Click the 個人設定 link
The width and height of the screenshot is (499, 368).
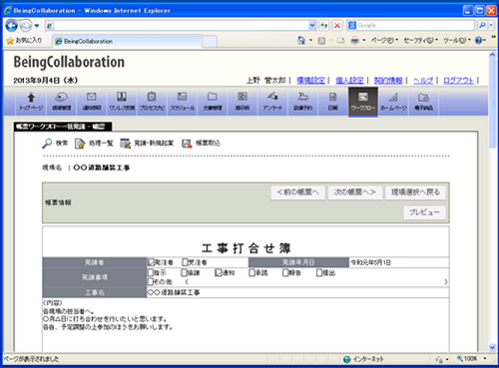[349, 81]
